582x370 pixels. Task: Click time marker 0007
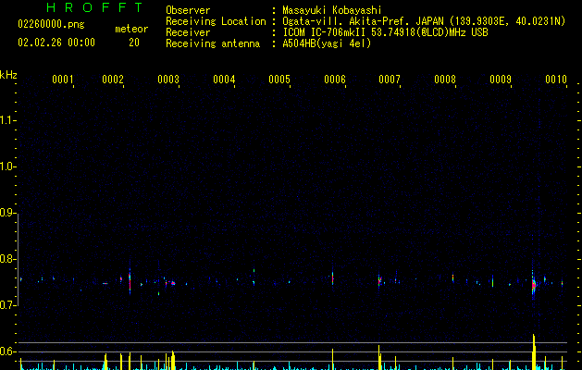tap(390, 79)
